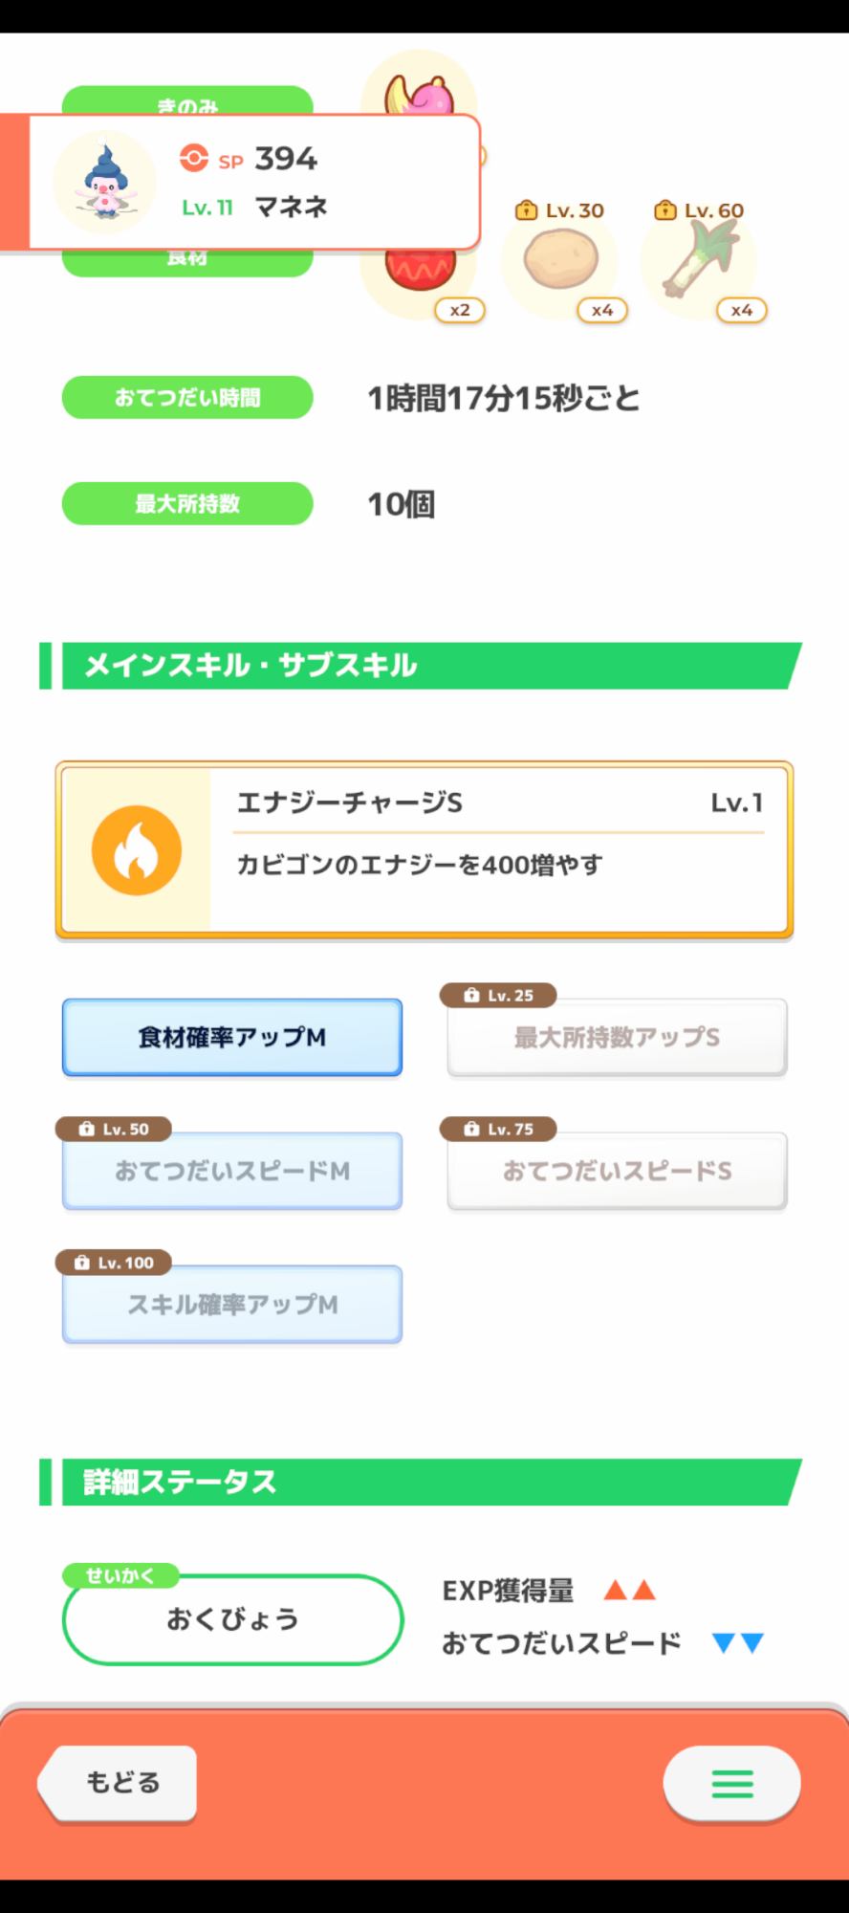The width and height of the screenshot is (849, 1913).
Task: Tap the SP pokeball icon
Action: (x=194, y=158)
